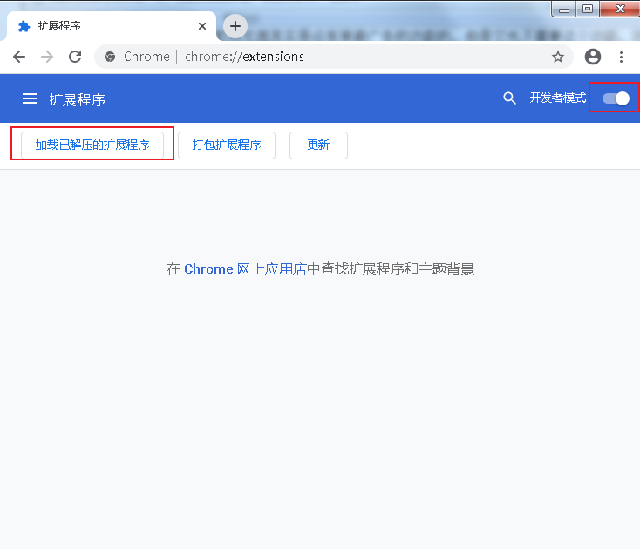Viewport: 640px width, 549px height.
Task: Click the 开发者模式 label text
Action: tap(557, 98)
